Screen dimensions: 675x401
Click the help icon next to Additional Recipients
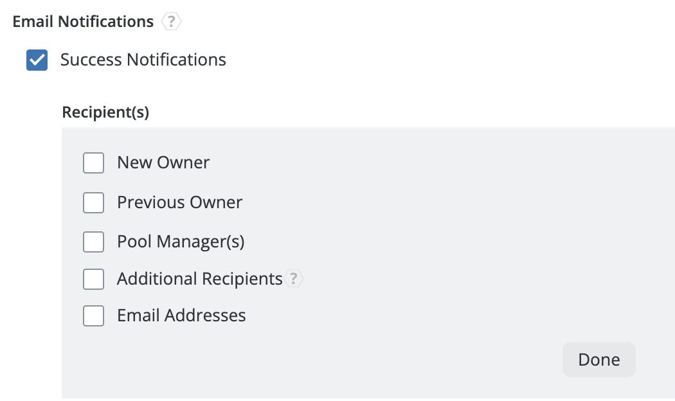(294, 279)
